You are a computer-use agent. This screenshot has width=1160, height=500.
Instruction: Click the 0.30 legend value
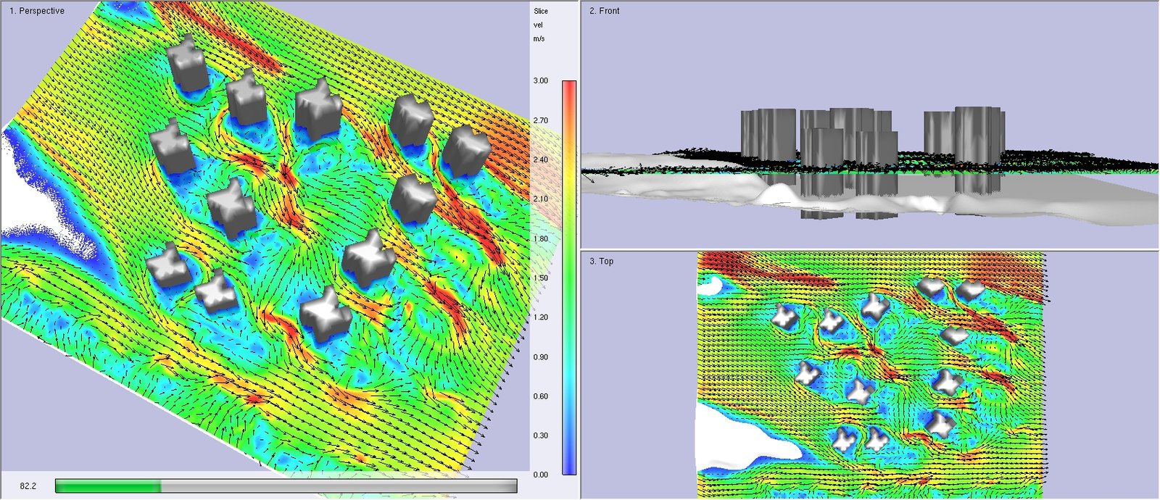tap(541, 436)
